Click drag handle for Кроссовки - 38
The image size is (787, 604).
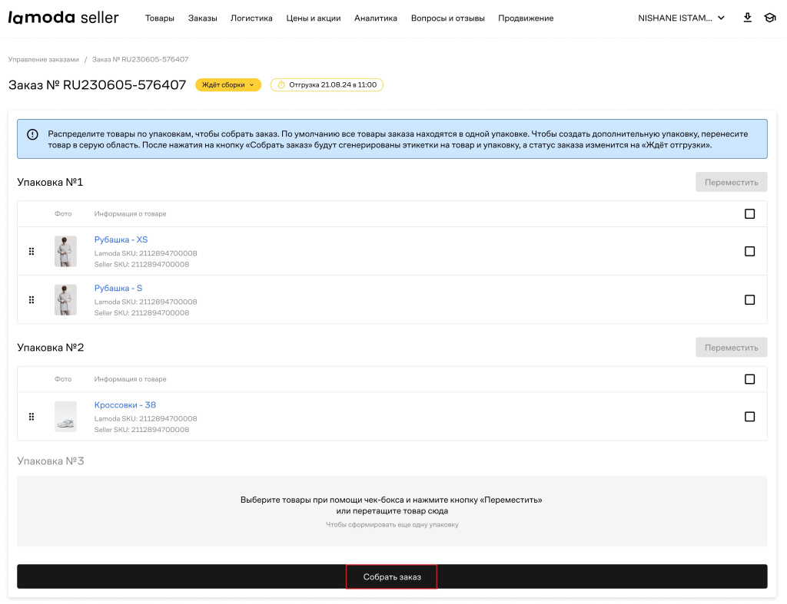32,417
